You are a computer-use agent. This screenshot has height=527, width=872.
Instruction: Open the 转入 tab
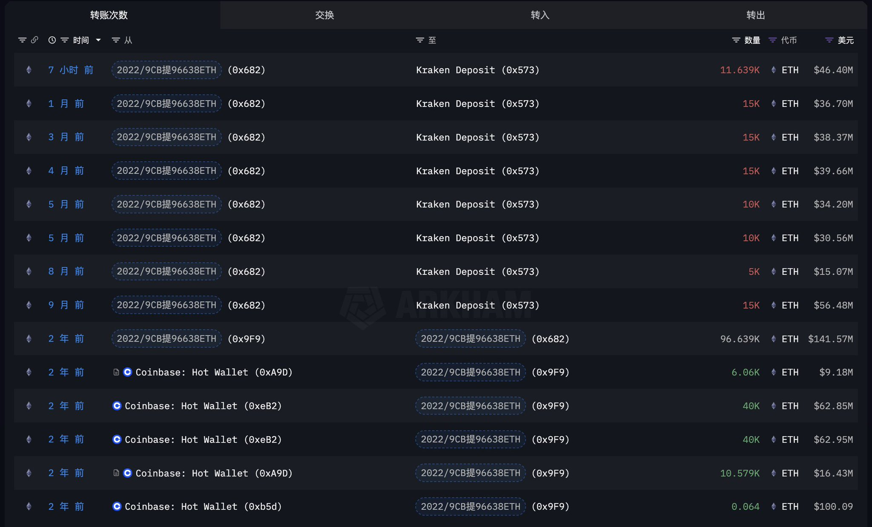(540, 15)
